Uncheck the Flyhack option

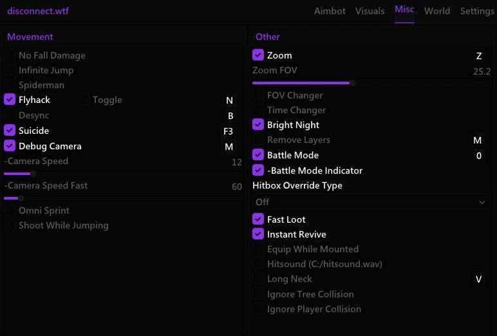click(10, 100)
